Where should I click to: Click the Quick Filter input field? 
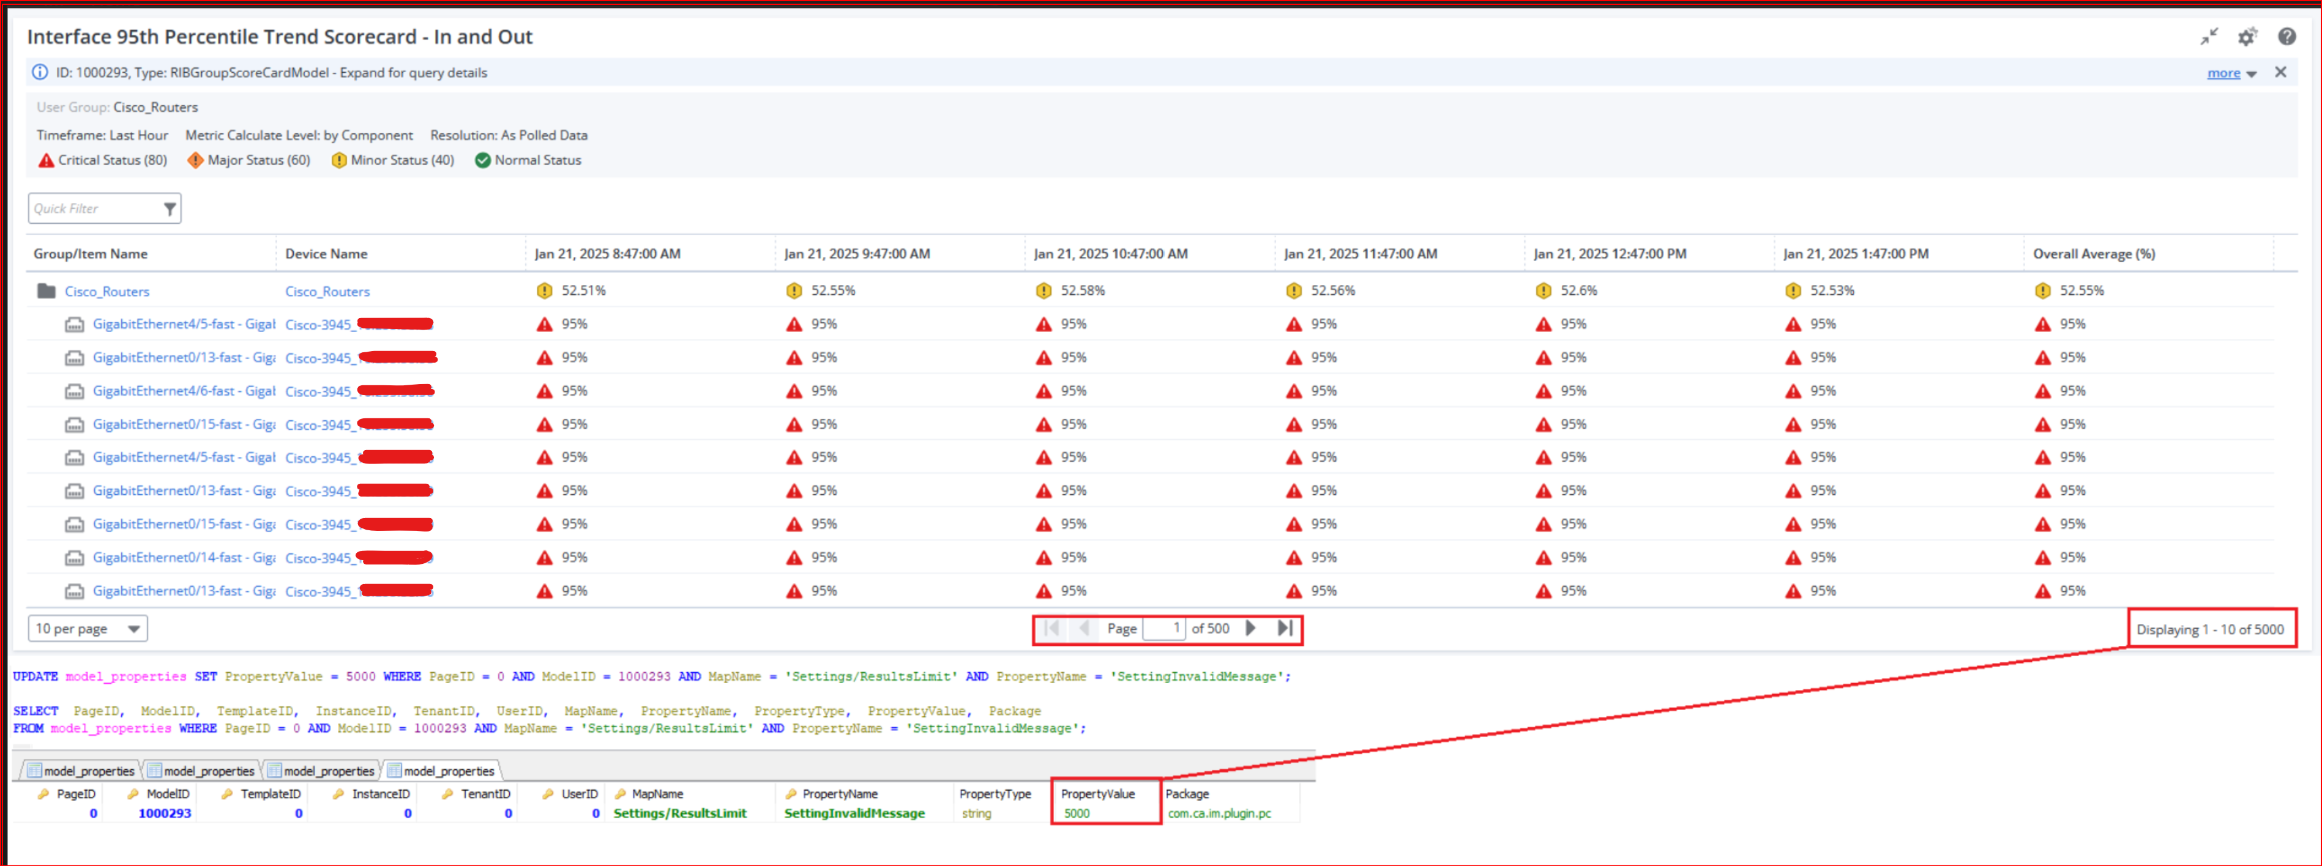(x=94, y=209)
